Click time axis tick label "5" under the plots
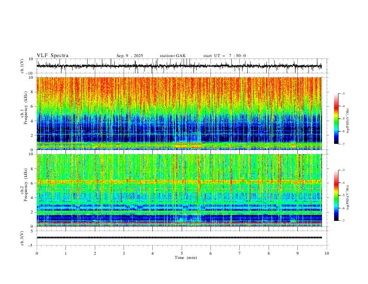 pos(182,253)
